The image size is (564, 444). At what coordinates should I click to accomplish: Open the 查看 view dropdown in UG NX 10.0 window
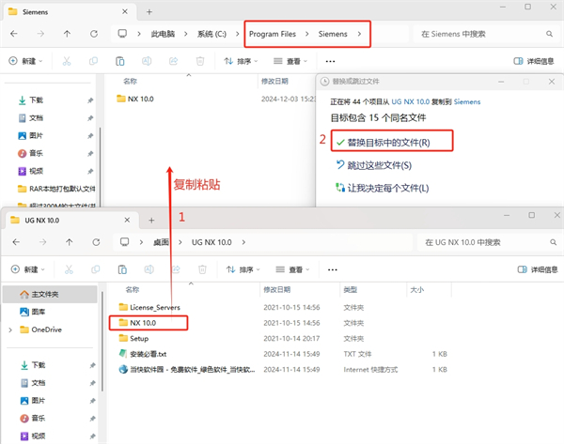point(293,268)
